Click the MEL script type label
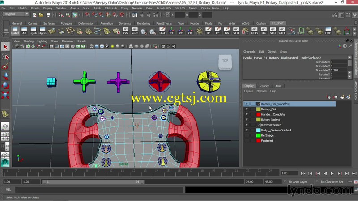 coord(8,189)
